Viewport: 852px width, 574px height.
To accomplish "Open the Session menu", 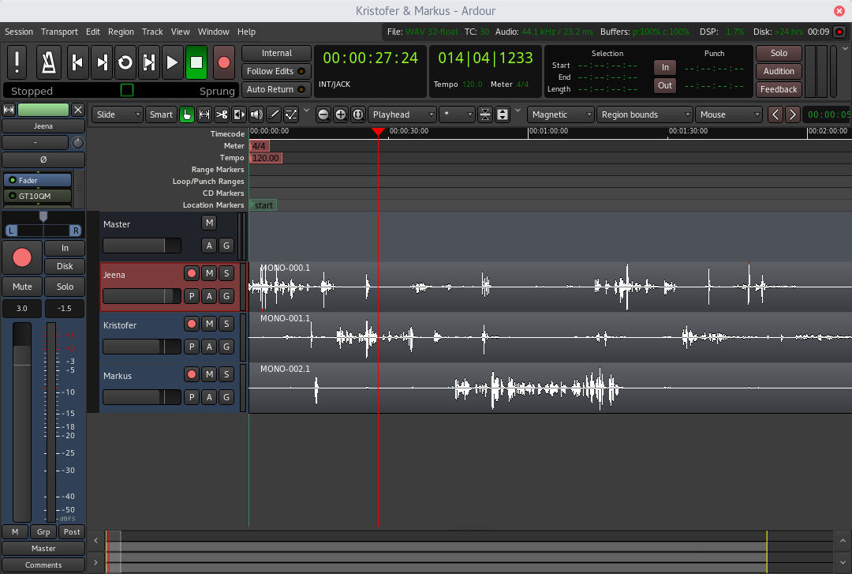I will point(18,32).
